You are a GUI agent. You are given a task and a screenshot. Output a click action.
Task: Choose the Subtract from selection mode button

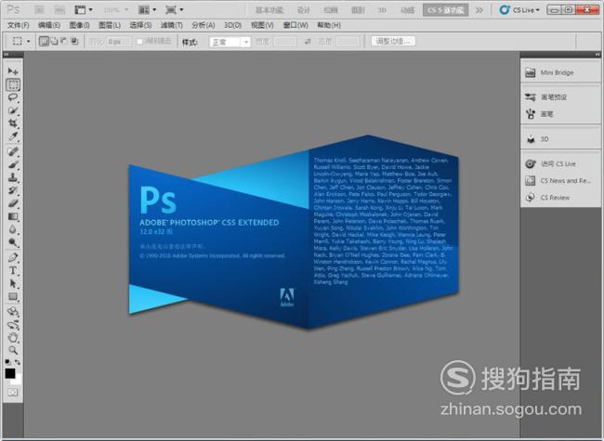[64, 41]
